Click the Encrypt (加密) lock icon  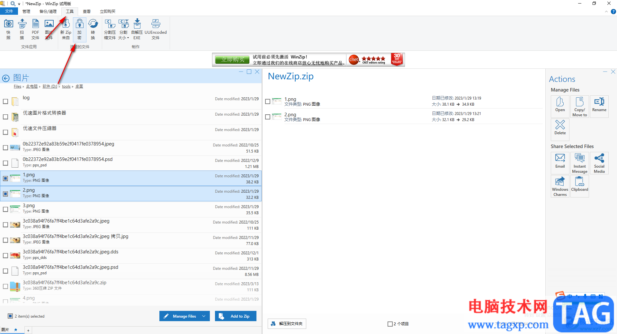(x=79, y=29)
